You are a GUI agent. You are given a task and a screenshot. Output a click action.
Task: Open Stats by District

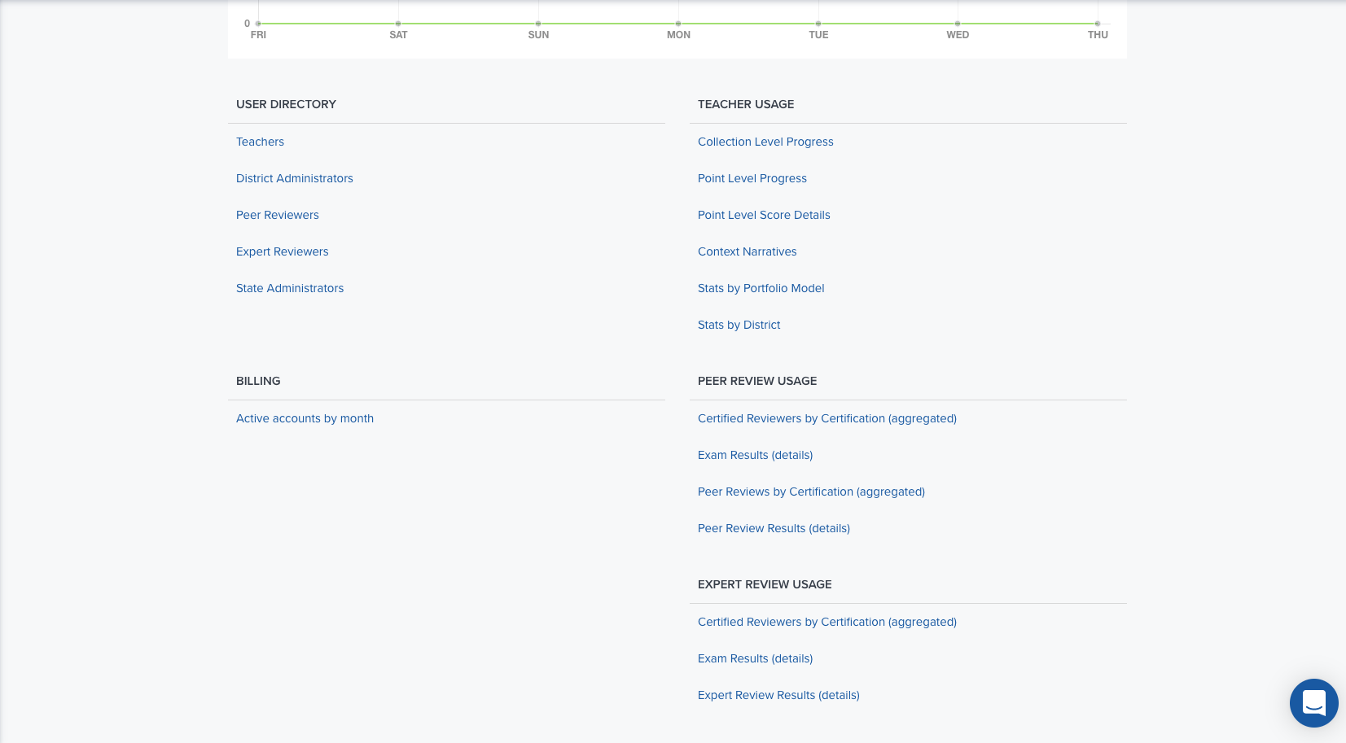(739, 325)
